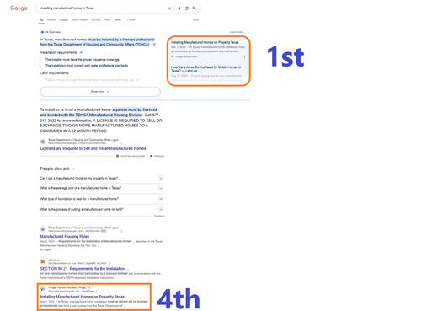Click the link icon after TDHCA sentence
Viewport: 421px width, 311px height.
pyautogui.click(x=154, y=45)
